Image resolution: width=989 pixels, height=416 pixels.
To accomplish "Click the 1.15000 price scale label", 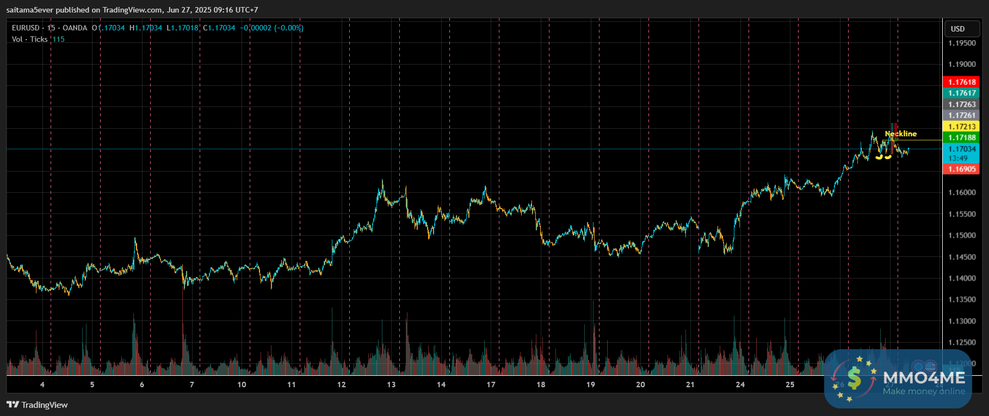I will [962, 235].
